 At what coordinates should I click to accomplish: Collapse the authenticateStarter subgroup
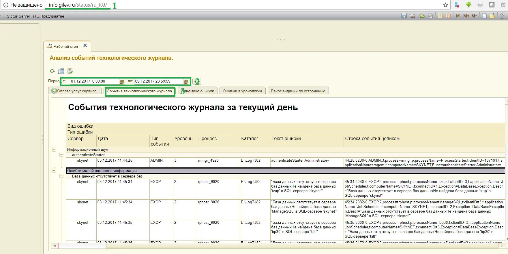(61, 155)
